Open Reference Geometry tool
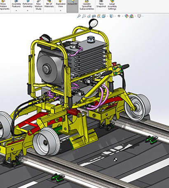The image size is (169, 188). pos(28,4)
